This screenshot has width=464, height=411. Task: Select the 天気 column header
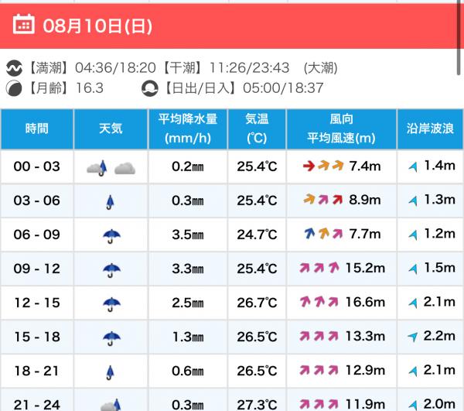(111, 128)
